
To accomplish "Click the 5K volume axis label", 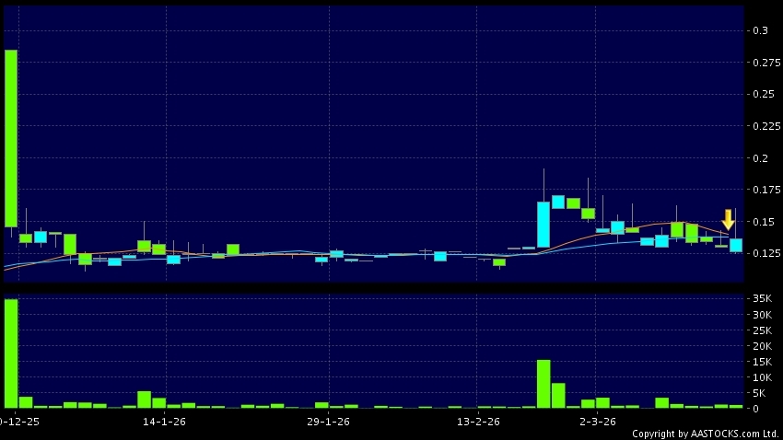I will tap(760, 392).
